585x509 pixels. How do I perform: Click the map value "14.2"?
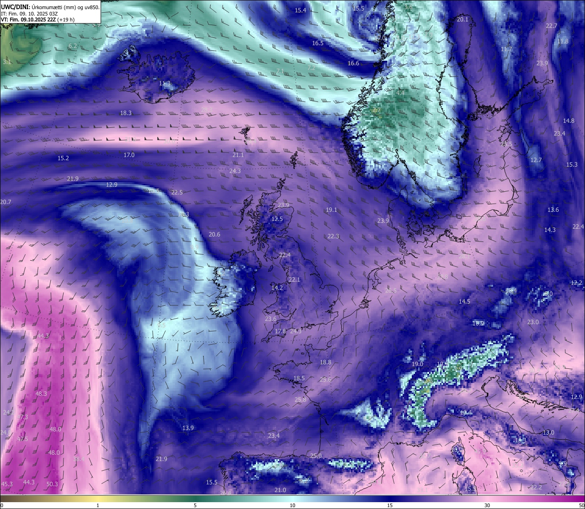(x=277, y=288)
